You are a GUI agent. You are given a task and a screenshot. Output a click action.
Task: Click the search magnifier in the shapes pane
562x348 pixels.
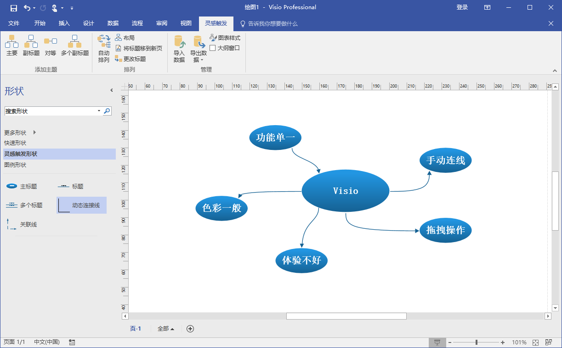pyautogui.click(x=107, y=111)
